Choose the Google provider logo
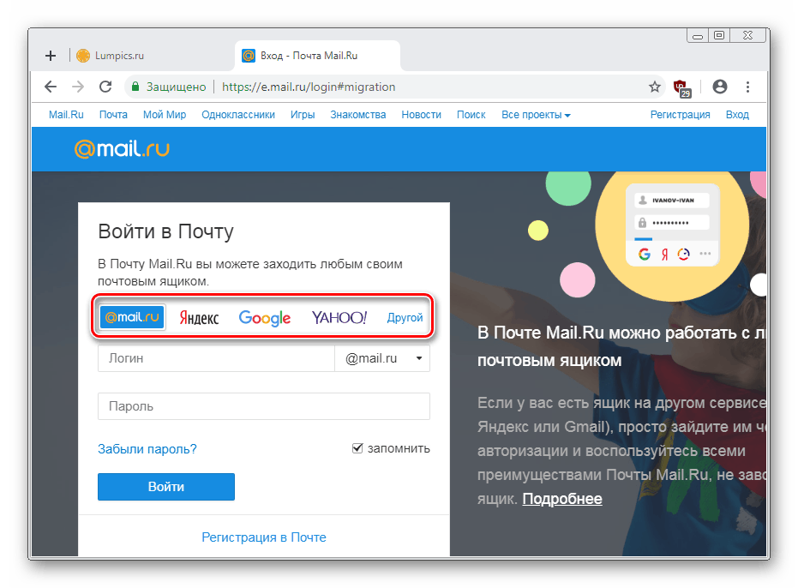798x588 pixels. tap(265, 318)
